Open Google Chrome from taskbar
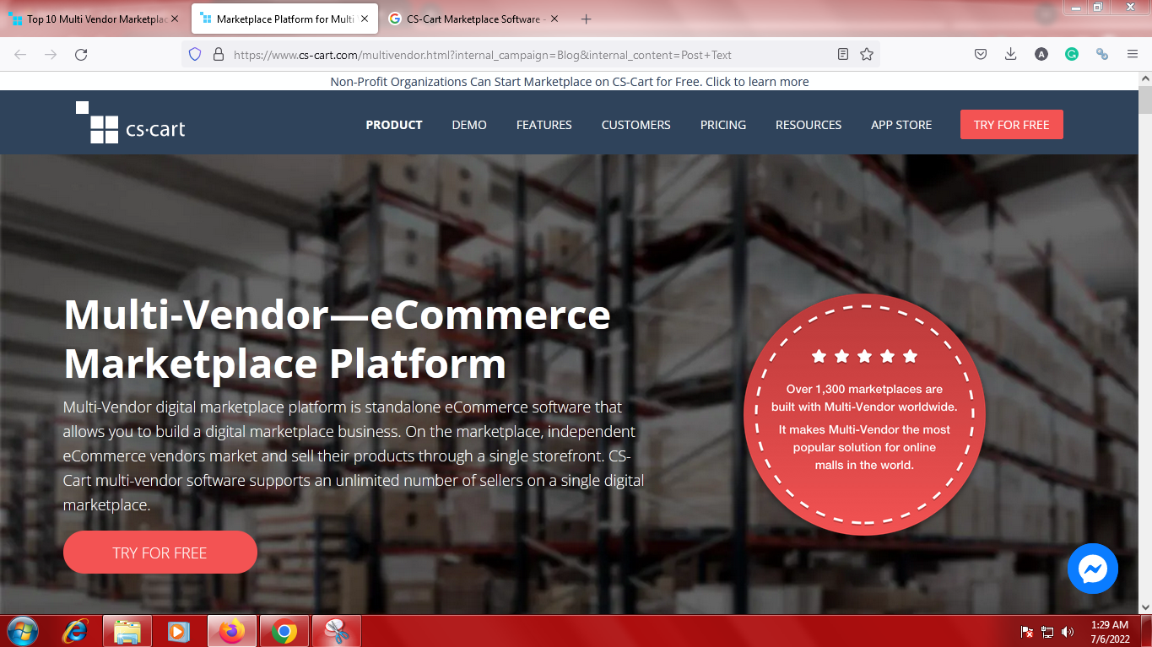 pyautogui.click(x=284, y=631)
